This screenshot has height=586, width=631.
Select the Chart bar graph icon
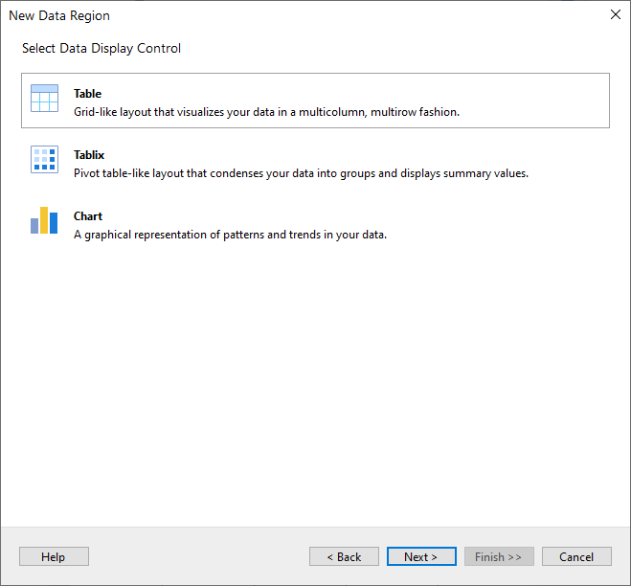tap(44, 220)
